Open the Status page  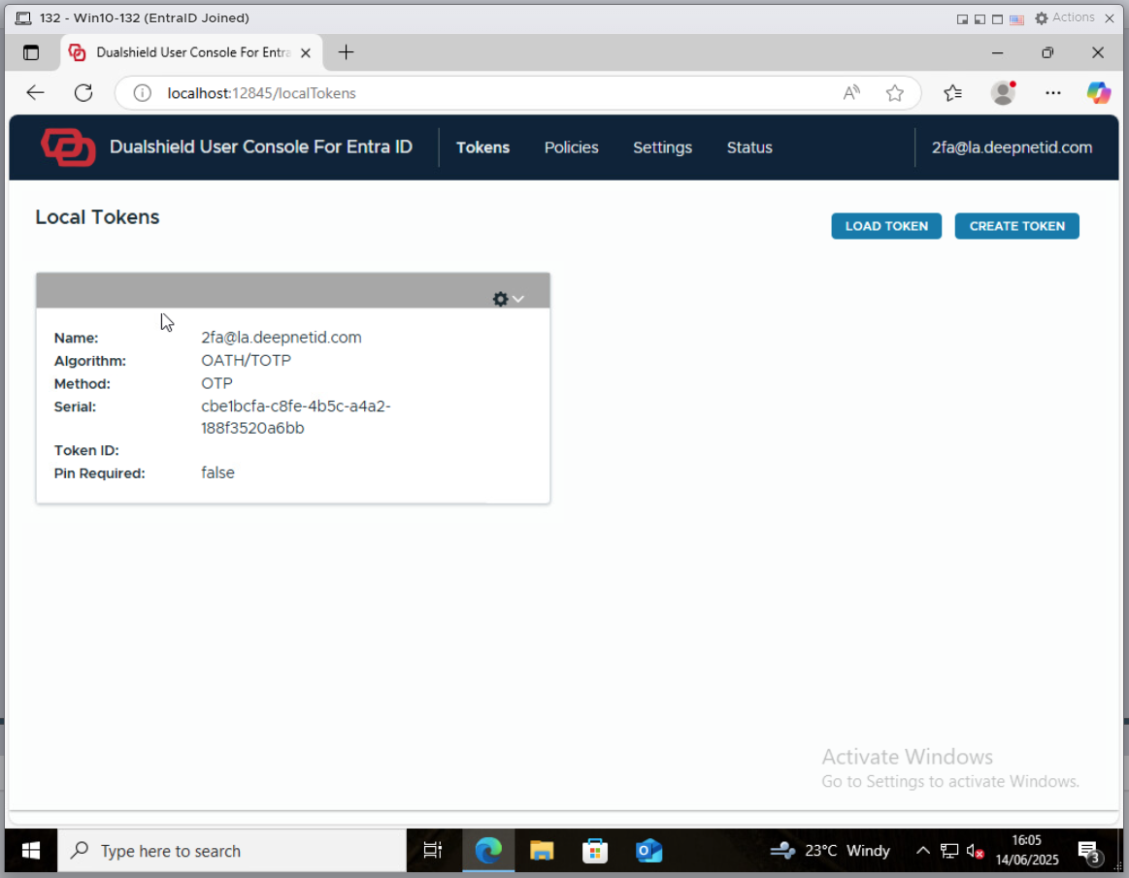[x=749, y=147]
